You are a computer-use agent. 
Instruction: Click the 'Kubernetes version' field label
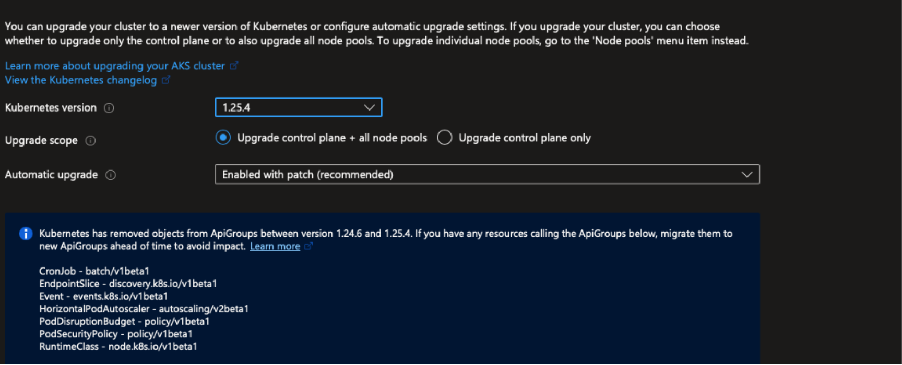(x=51, y=108)
